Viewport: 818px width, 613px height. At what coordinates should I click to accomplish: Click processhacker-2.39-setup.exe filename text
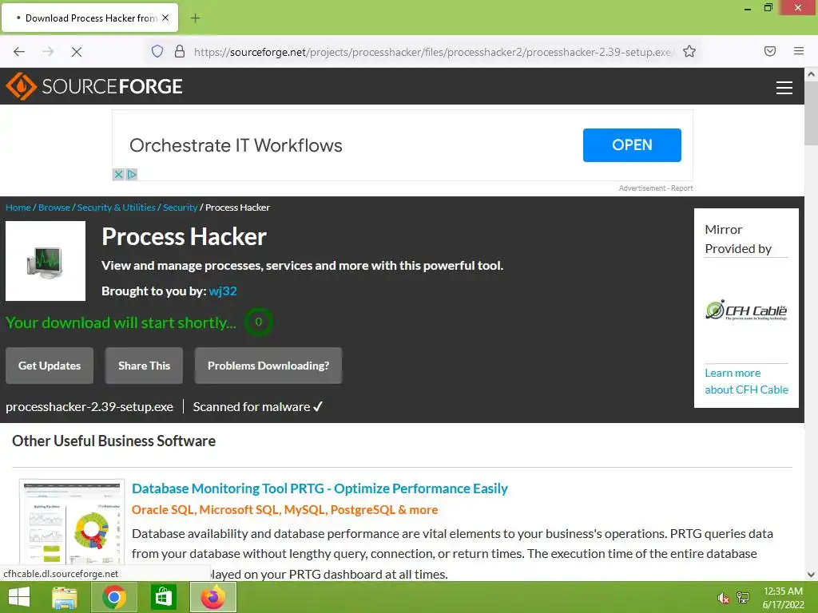pyautogui.click(x=89, y=406)
